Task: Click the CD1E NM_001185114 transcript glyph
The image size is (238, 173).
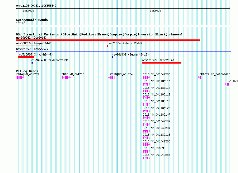Action: (x=147, y=91)
